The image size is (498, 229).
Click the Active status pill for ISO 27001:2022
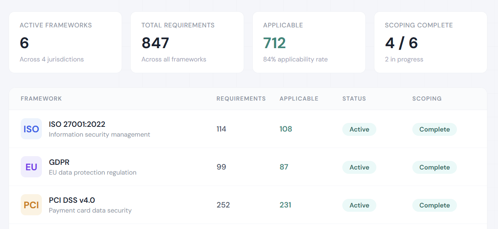(359, 129)
